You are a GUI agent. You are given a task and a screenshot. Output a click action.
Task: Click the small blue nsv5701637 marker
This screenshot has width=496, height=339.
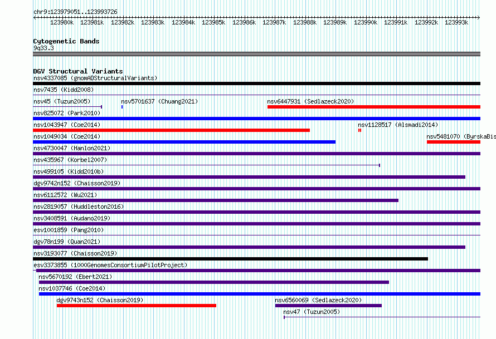(x=122, y=107)
